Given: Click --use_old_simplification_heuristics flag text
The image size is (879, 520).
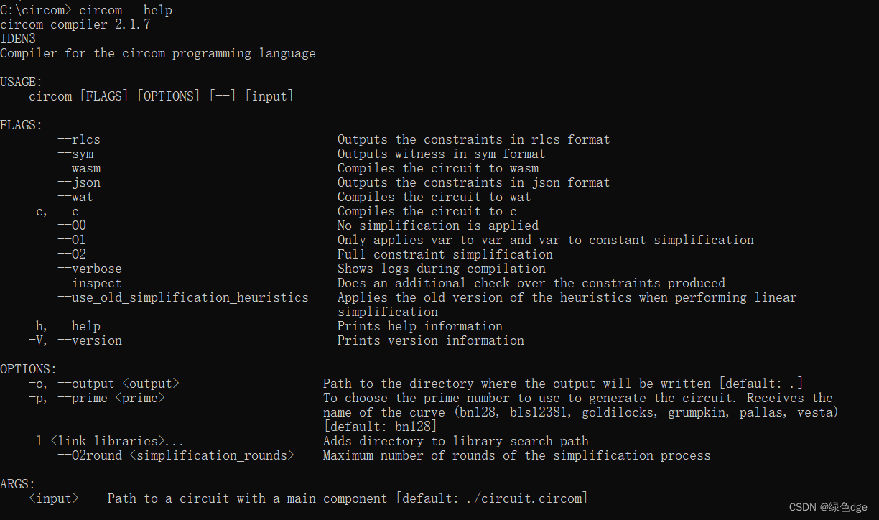Looking at the screenshot, I should [x=183, y=297].
